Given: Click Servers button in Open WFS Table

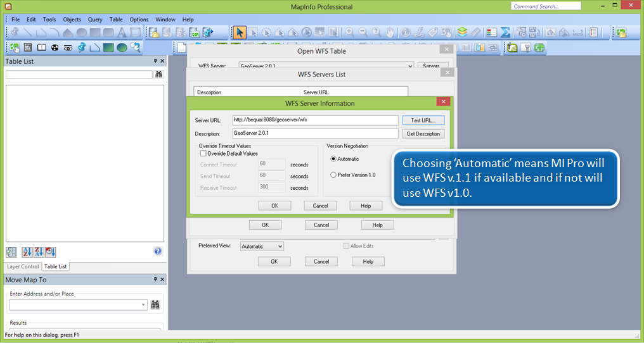Looking at the screenshot, I should pyautogui.click(x=434, y=66).
